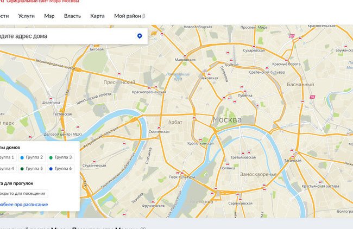Open the Мой район β menu item
This screenshot has width=353, height=229.
(x=130, y=16)
